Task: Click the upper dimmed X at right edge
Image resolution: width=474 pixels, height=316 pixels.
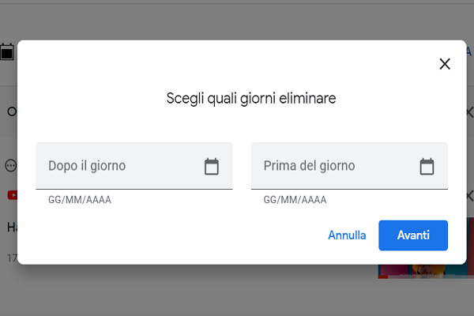Action: [x=468, y=112]
